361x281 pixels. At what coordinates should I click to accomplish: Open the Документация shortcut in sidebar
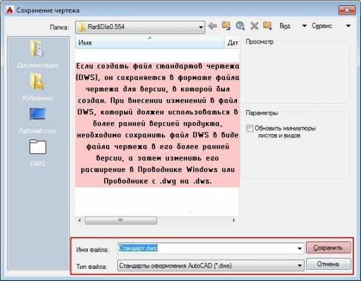pos(37,54)
